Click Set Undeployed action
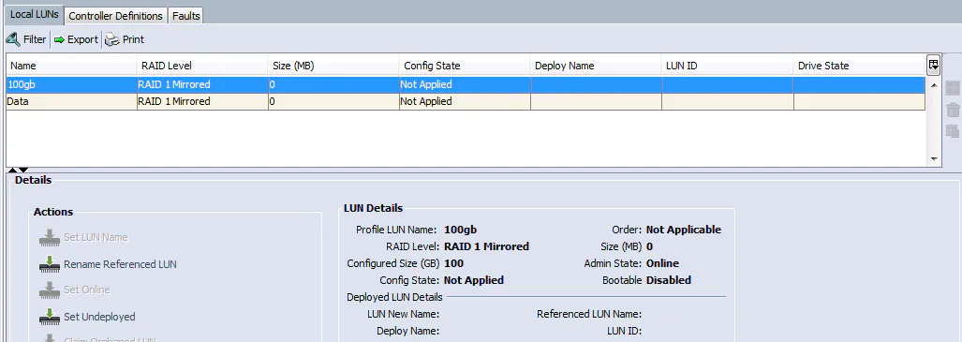This screenshot has width=962, height=342. coord(99,317)
